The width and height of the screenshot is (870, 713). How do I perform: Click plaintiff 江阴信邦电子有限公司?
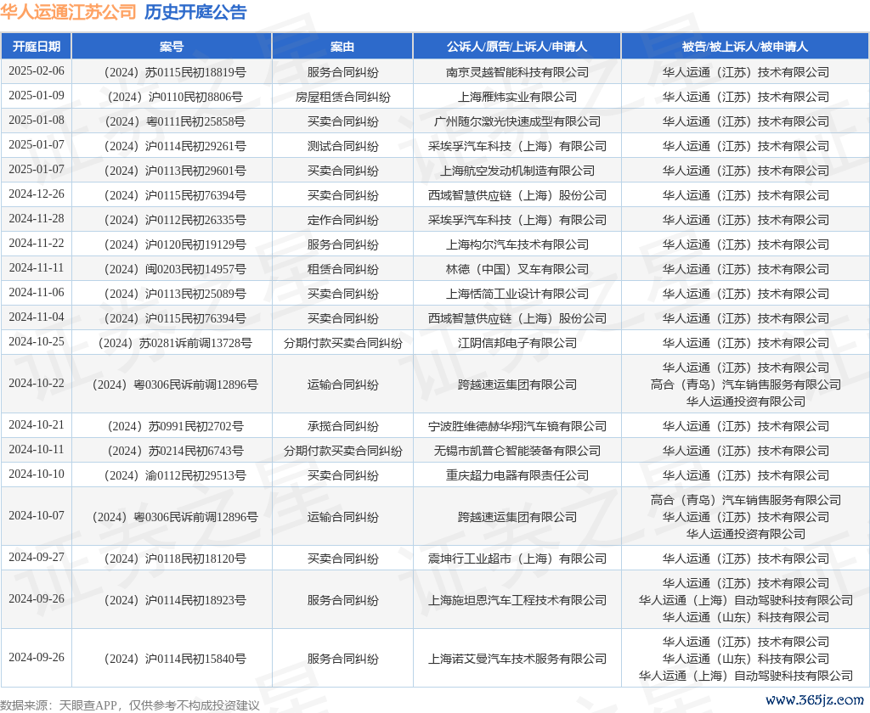pos(517,343)
